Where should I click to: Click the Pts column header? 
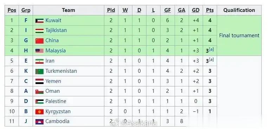coord(210,10)
